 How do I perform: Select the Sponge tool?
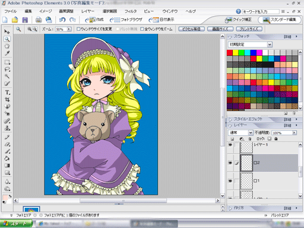[7, 189]
